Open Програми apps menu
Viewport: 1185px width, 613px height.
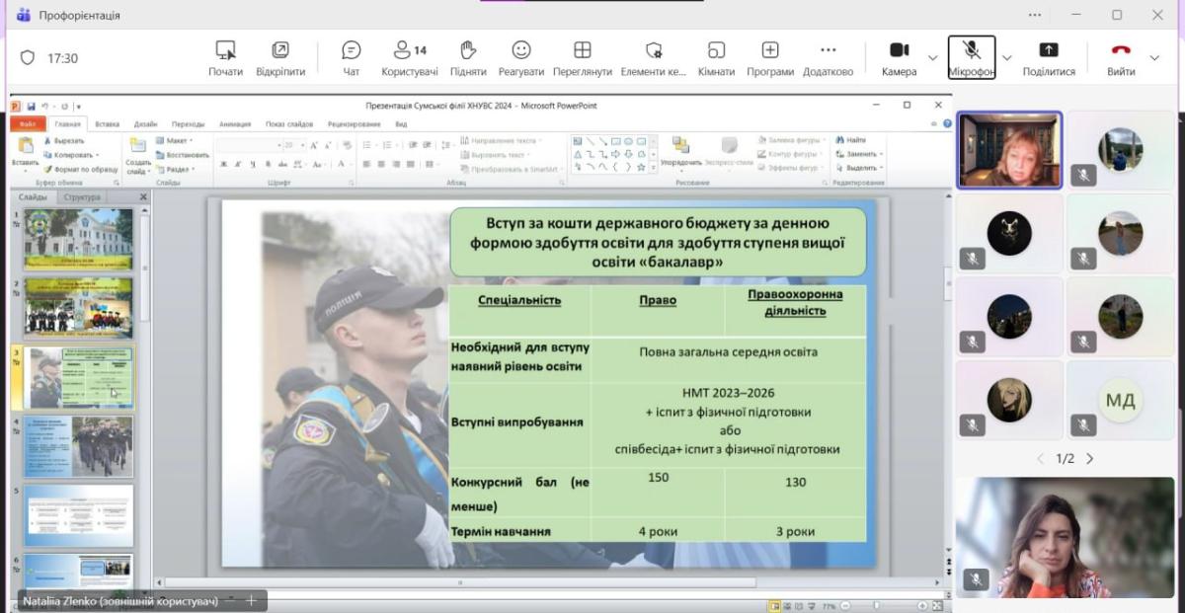(x=770, y=58)
